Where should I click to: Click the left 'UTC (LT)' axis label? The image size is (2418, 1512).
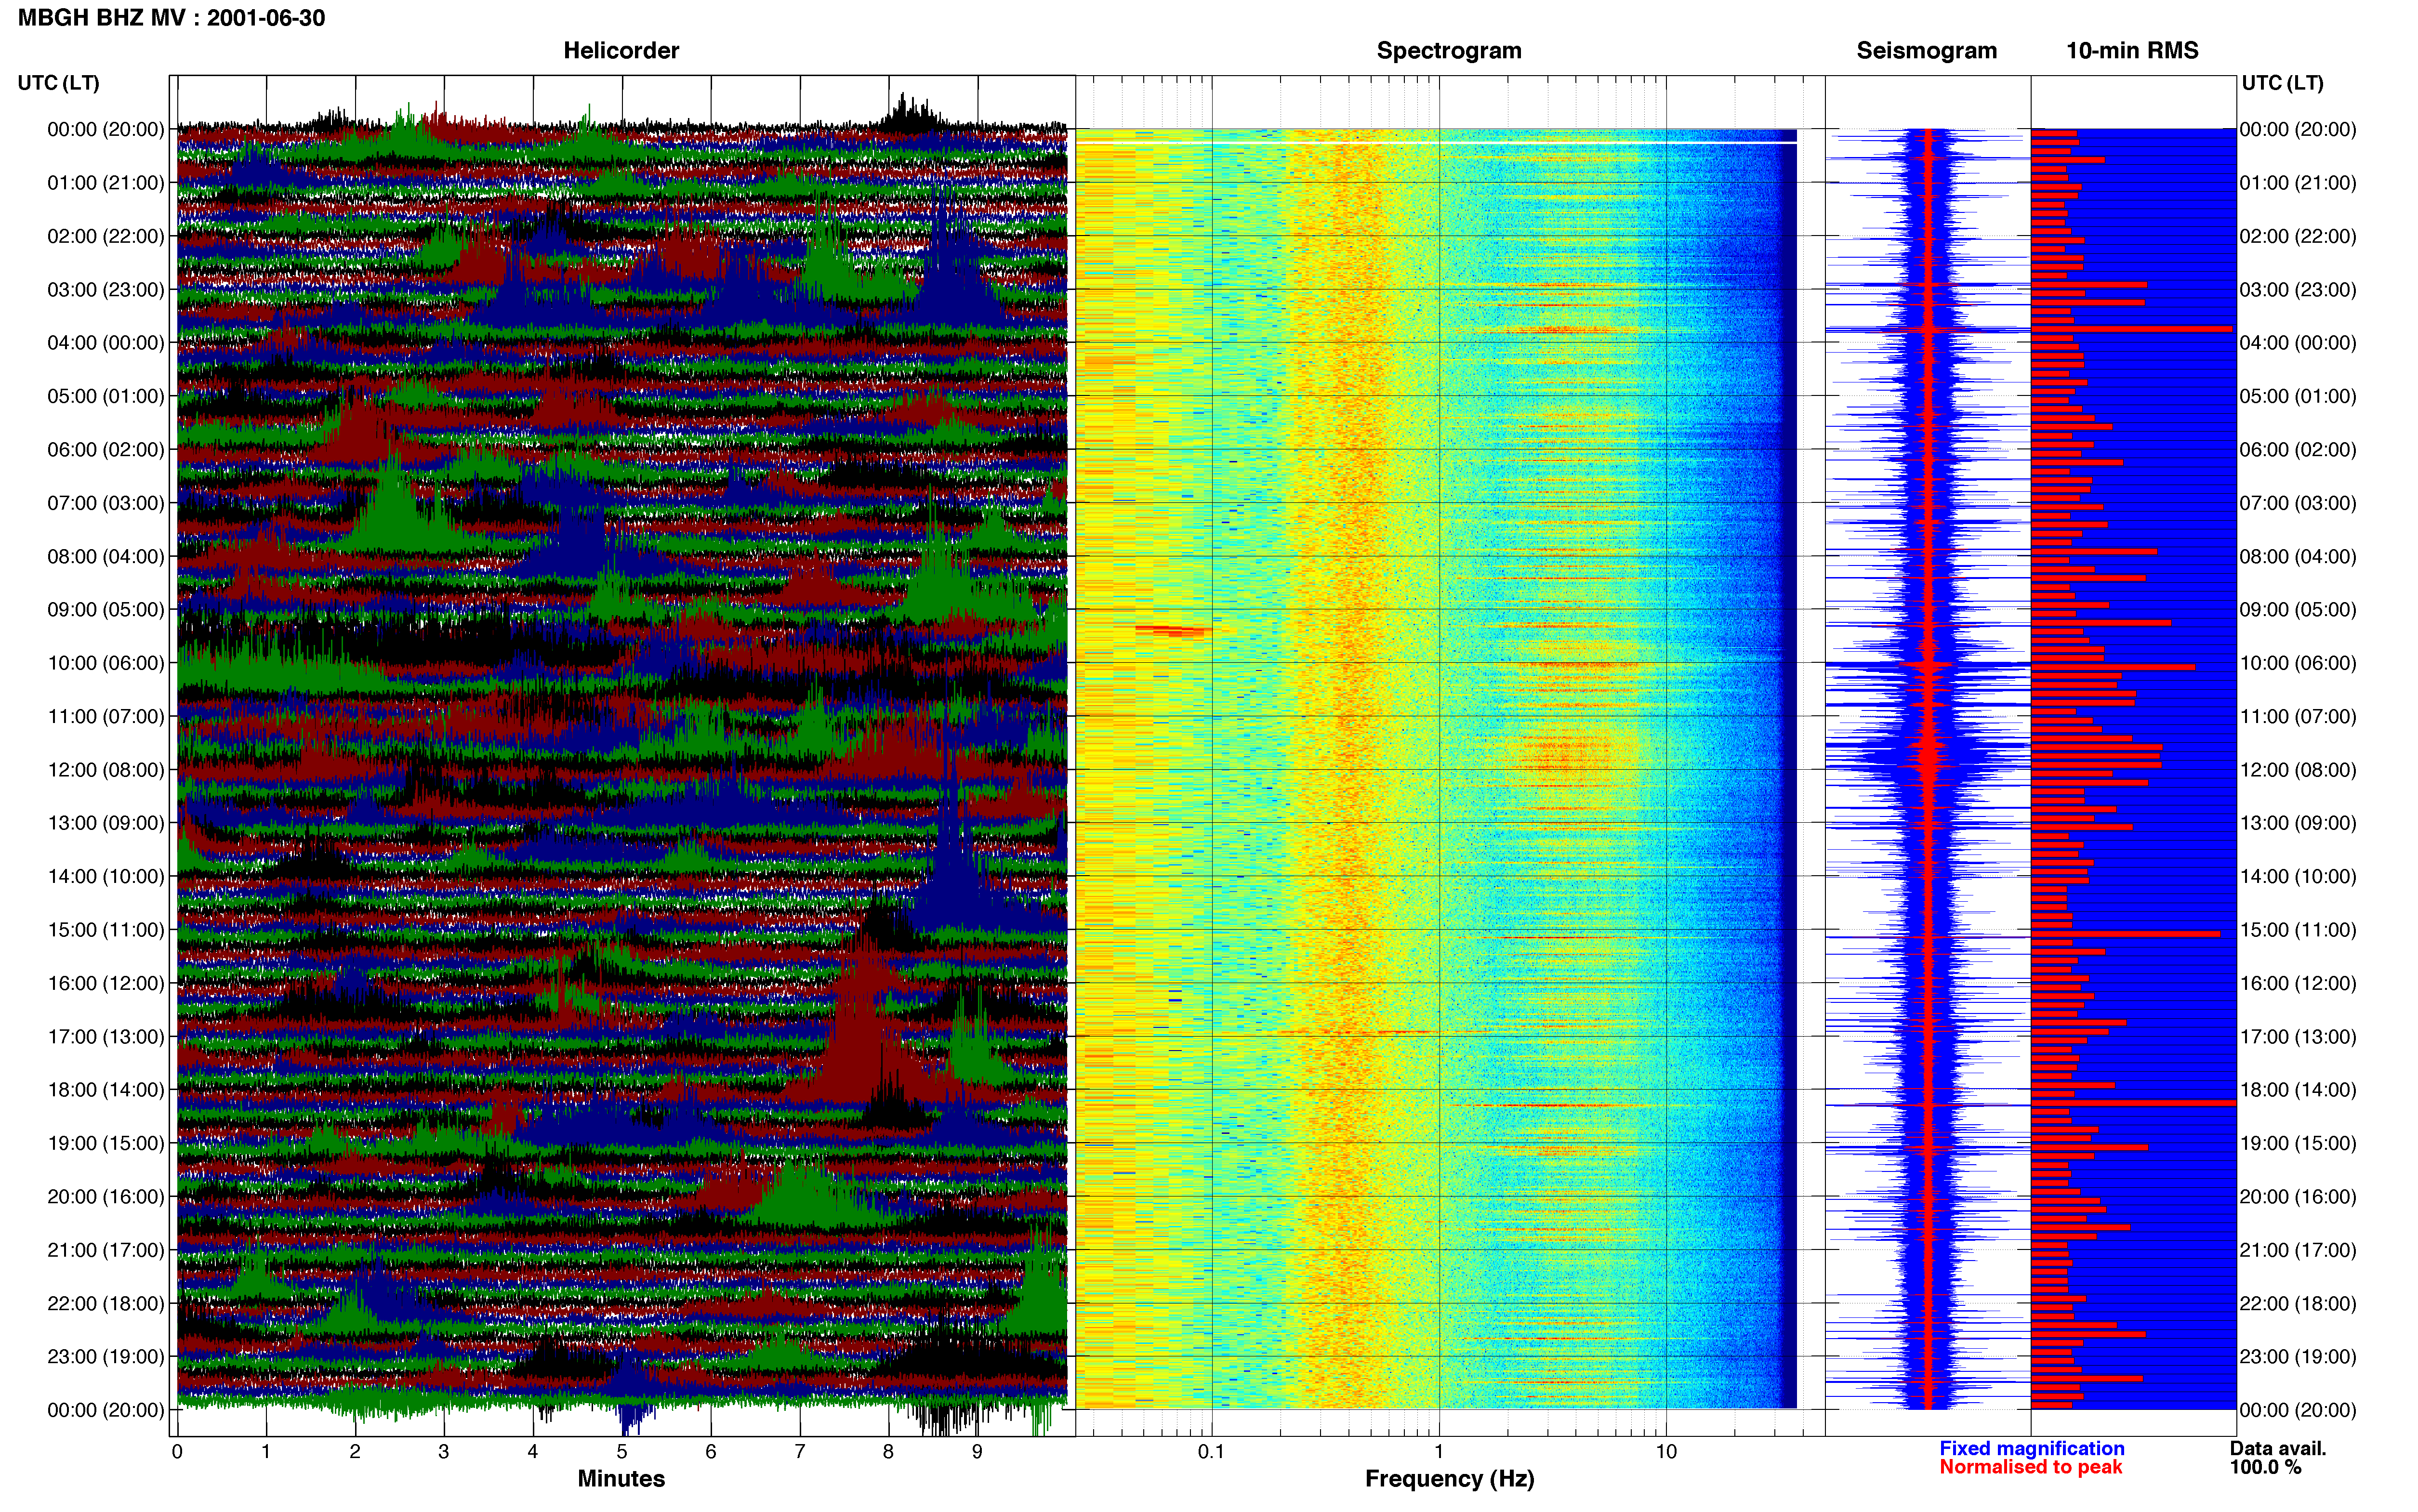pyautogui.click(x=59, y=83)
